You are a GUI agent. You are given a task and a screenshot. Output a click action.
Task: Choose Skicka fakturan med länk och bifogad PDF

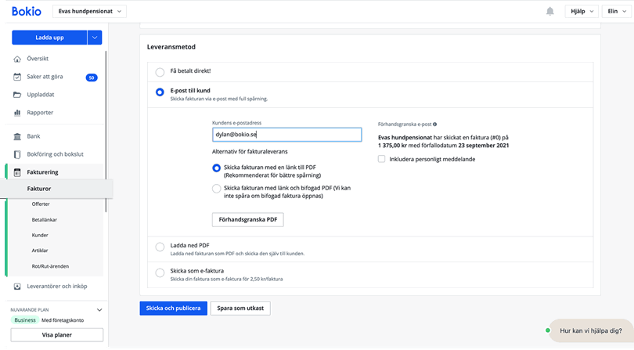click(217, 189)
